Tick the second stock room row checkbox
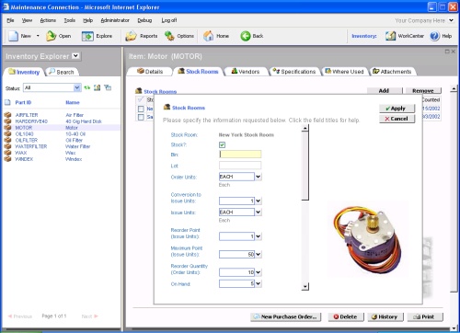Viewport: 460px width, 333px height. tap(141, 117)
